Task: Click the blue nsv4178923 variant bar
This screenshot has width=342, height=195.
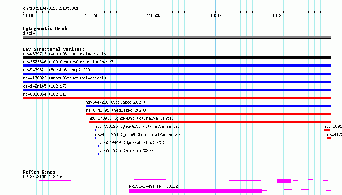Action: click(x=177, y=82)
